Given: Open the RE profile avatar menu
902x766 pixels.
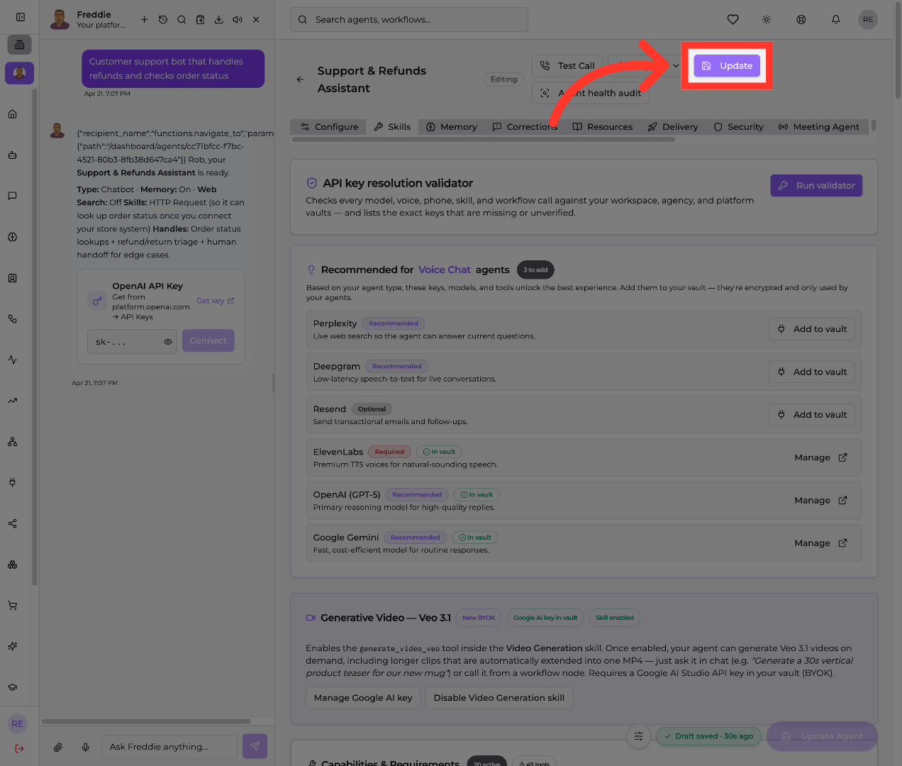Looking at the screenshot, I should [x=868, y=20].
